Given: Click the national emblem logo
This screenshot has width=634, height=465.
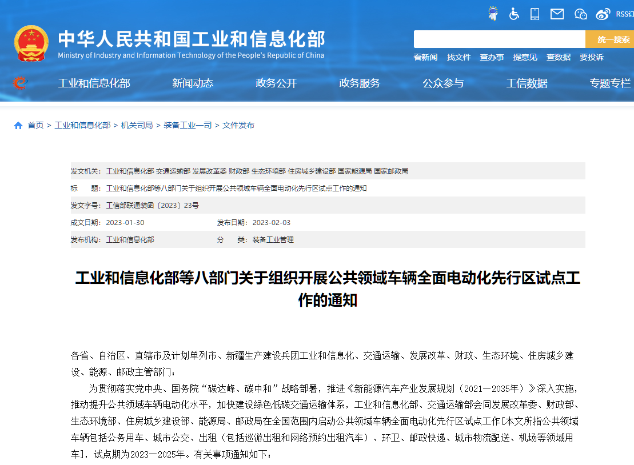Looking at the screenshot, I should coord(31,43).
